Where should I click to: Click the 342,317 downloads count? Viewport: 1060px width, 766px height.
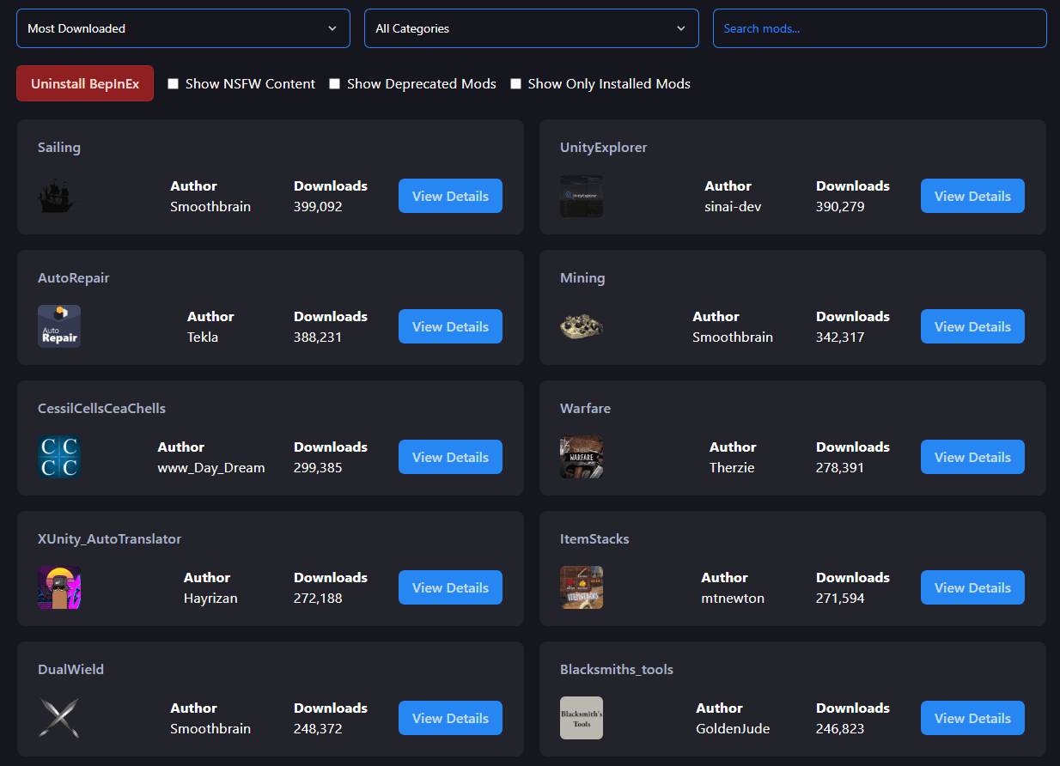tap(840, 337)
